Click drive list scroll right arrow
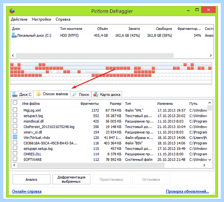Screen dimensions: 224x202 tap(211, 55)
